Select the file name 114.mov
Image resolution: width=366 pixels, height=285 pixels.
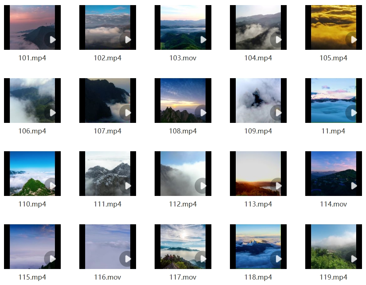tap(333, 204)
